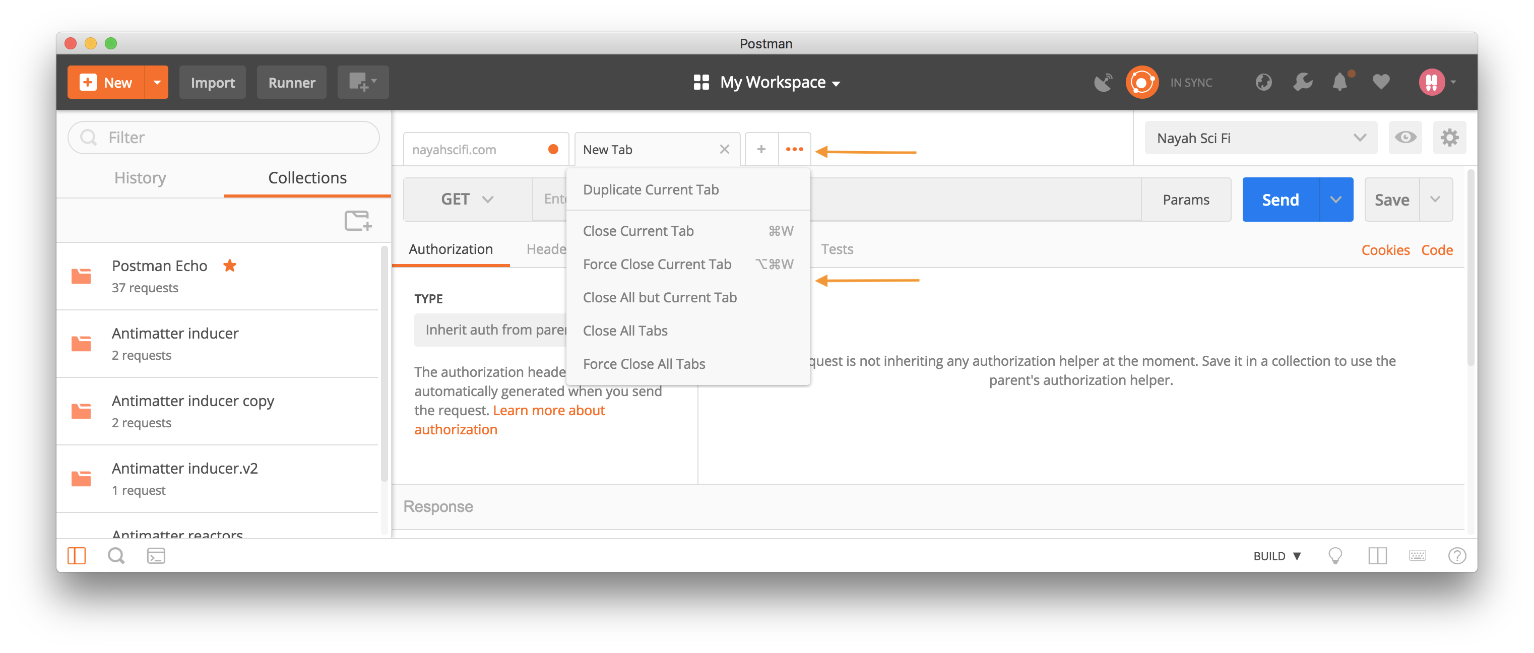Click Learn more about authorization link
Screen dimensions: 1534x653
click(x=510, y=420)
